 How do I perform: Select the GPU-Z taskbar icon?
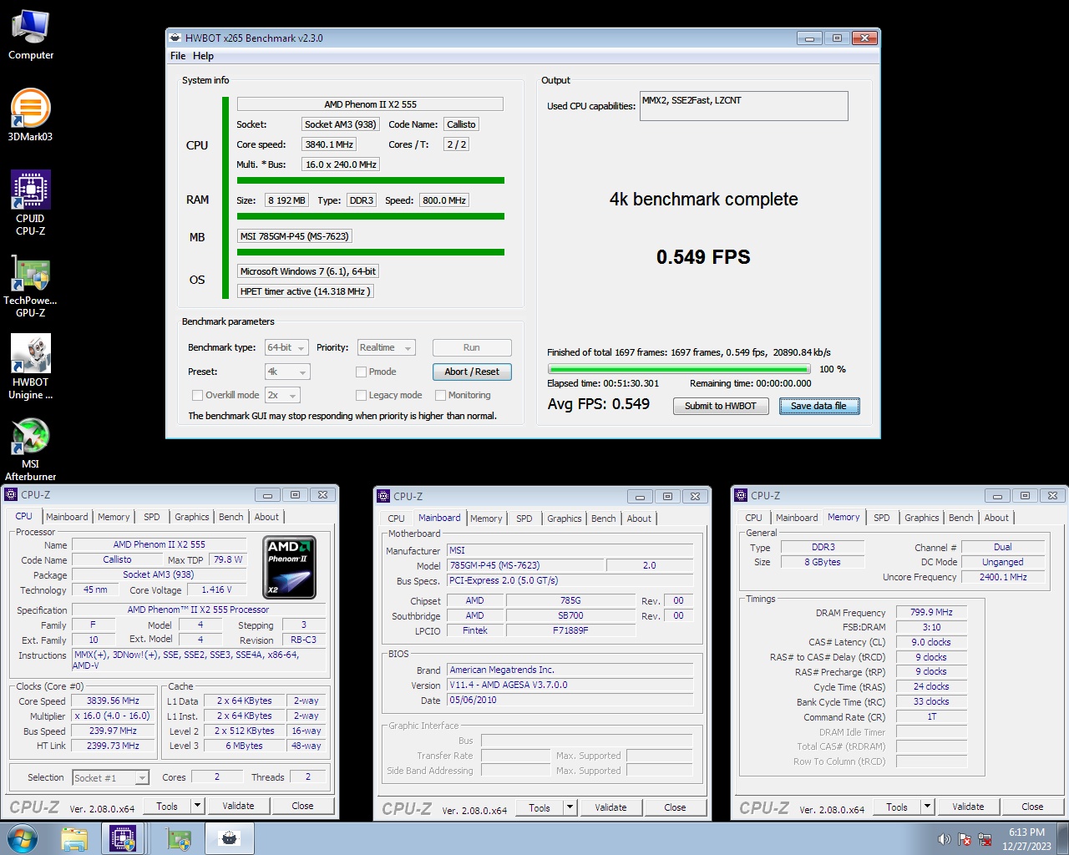(x=178, y=839)
